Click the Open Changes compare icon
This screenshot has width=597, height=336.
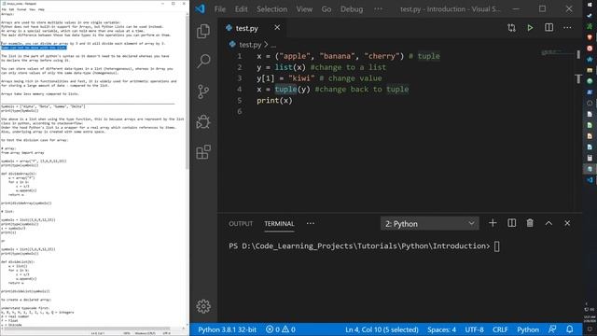point(511,27)
